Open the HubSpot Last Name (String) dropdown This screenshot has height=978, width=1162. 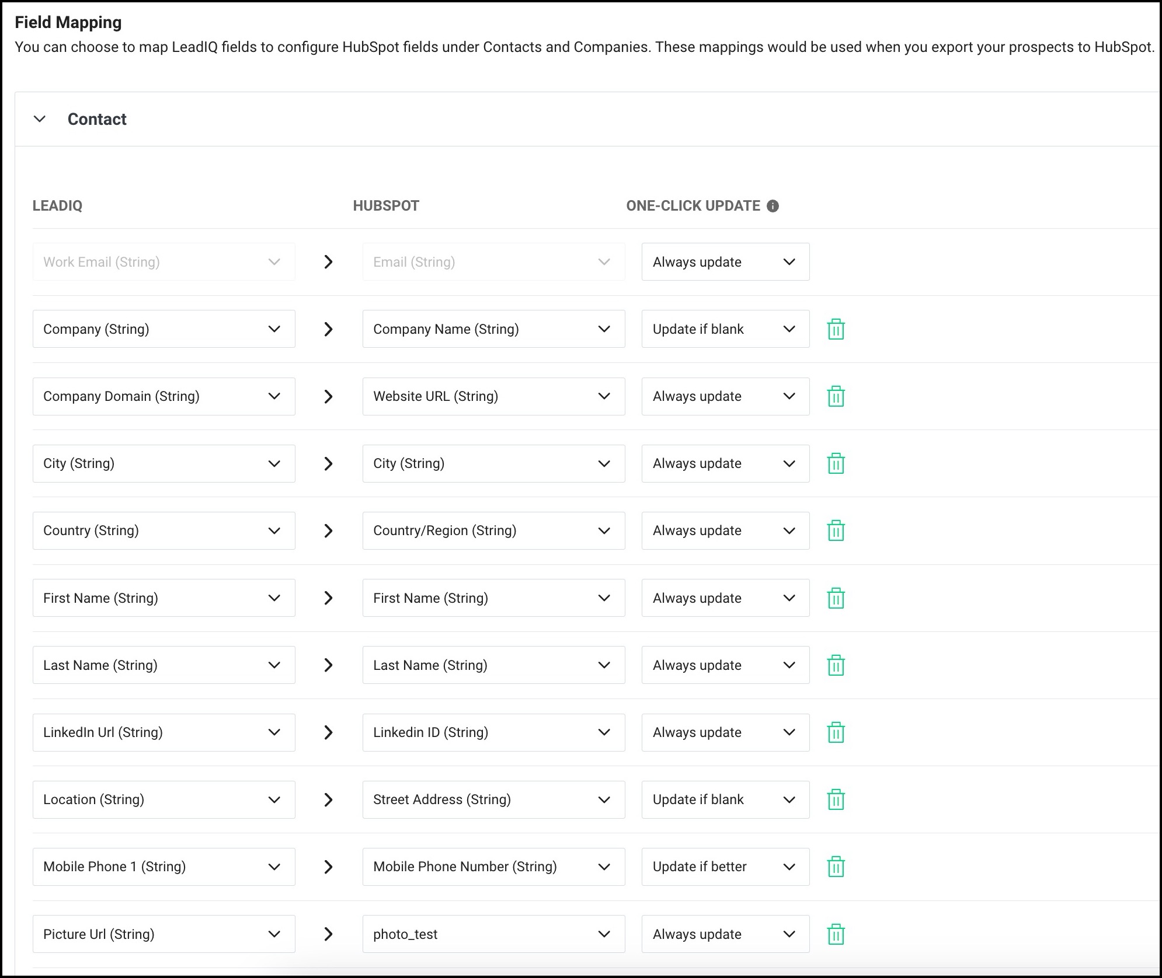coord(494,665)
